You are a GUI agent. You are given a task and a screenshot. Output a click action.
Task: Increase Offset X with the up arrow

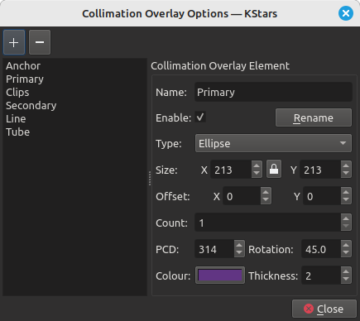point(266,192)
